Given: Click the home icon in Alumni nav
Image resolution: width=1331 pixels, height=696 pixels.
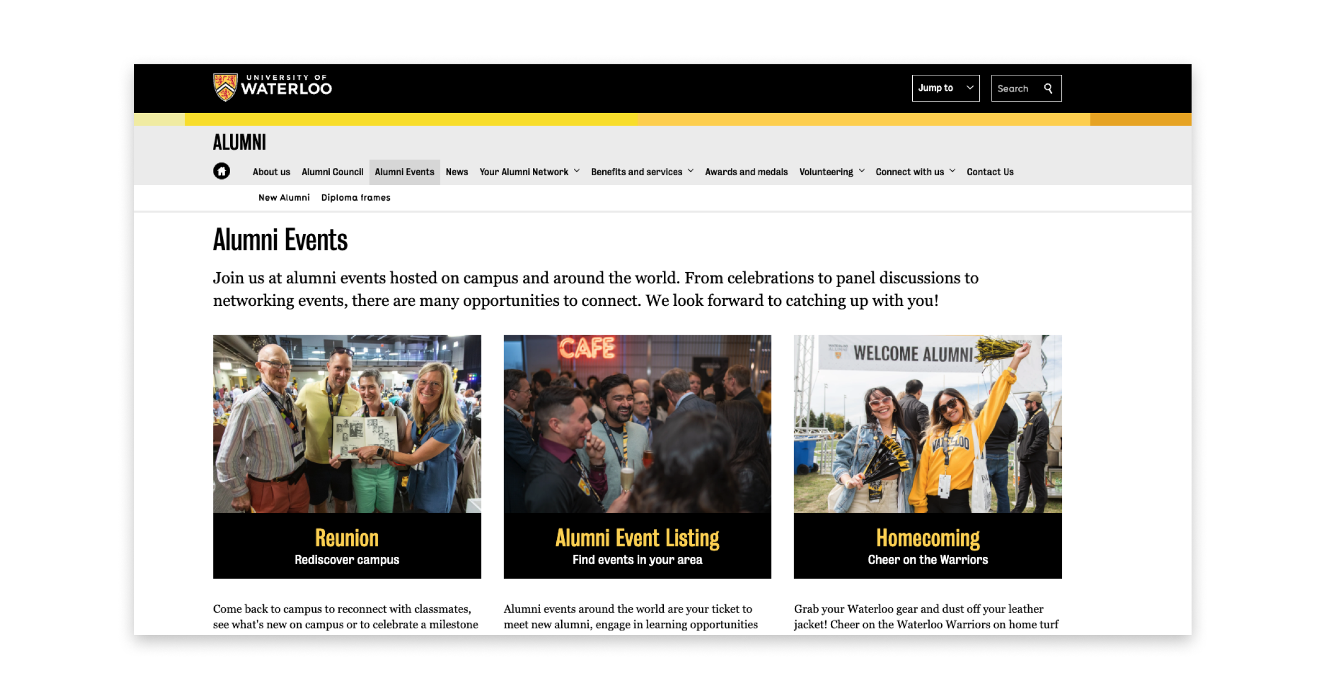Looking at the screenshot, I should 221,171.
